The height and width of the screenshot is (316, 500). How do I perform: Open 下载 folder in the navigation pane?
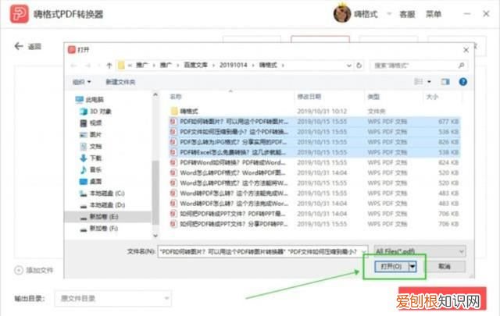[x=91, y=158]
